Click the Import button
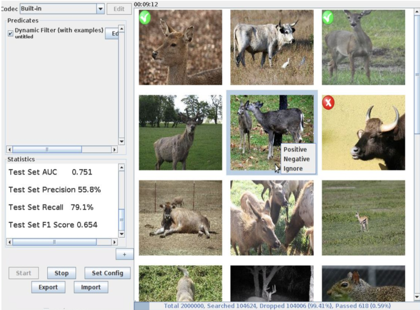The height and width of the screenshot is (310, 420). 91,287
